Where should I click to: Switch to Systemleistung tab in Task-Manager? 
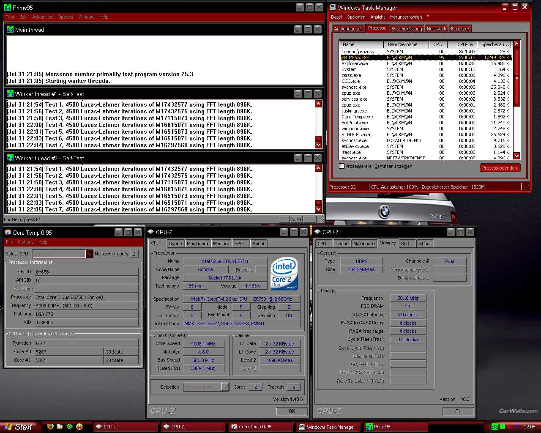pyautogui.click(x=407, y=29)
